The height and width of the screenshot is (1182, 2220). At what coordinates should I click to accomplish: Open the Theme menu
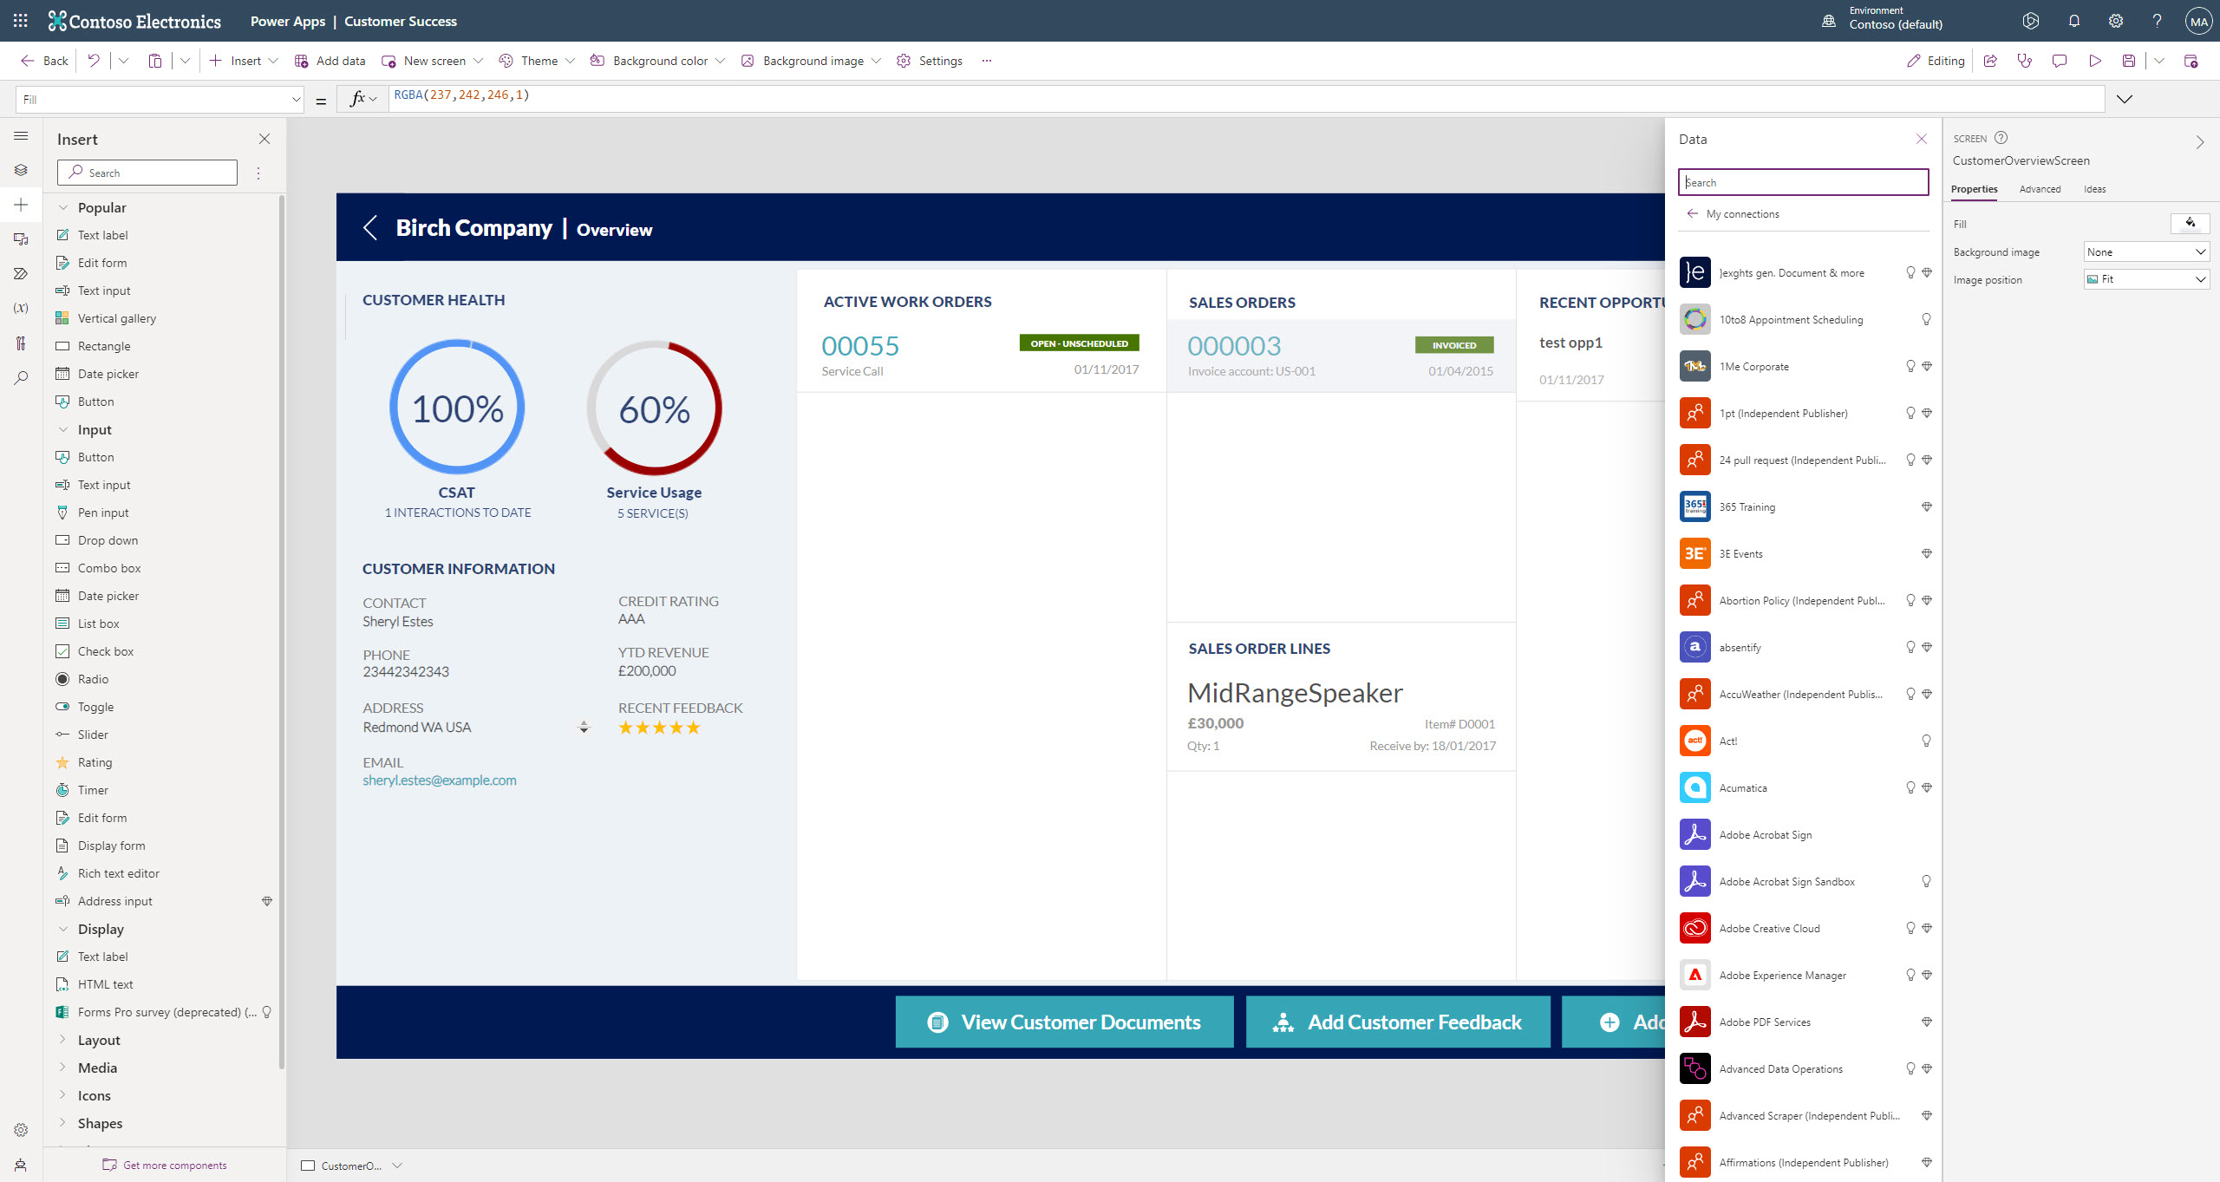tap(537, 61)
